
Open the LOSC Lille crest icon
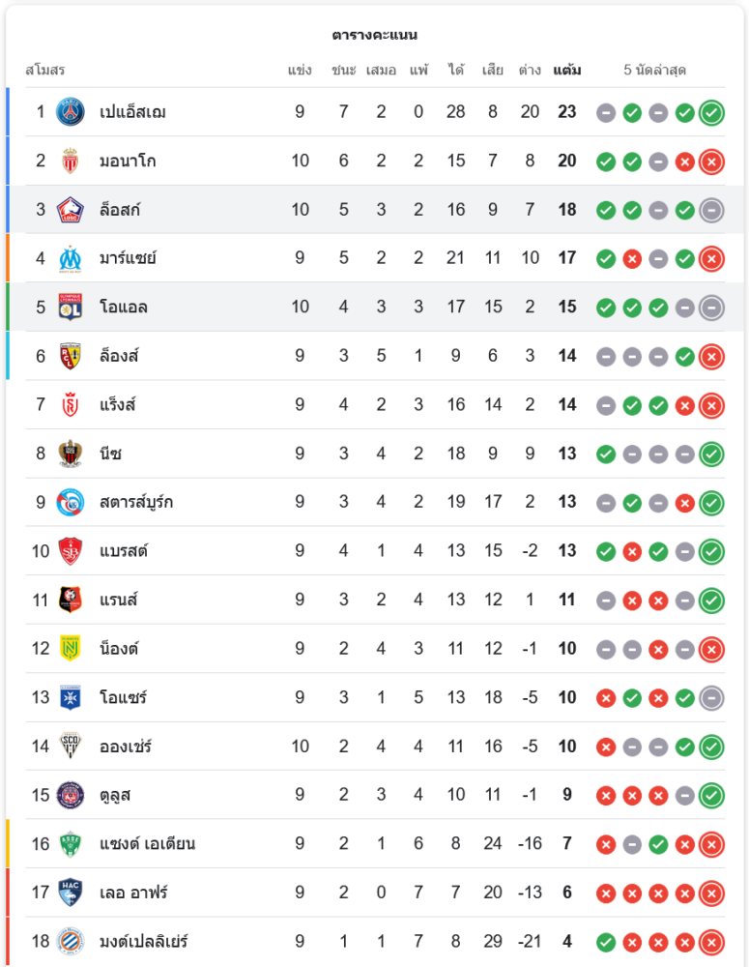pyautogui.click(x=71, y=210)
